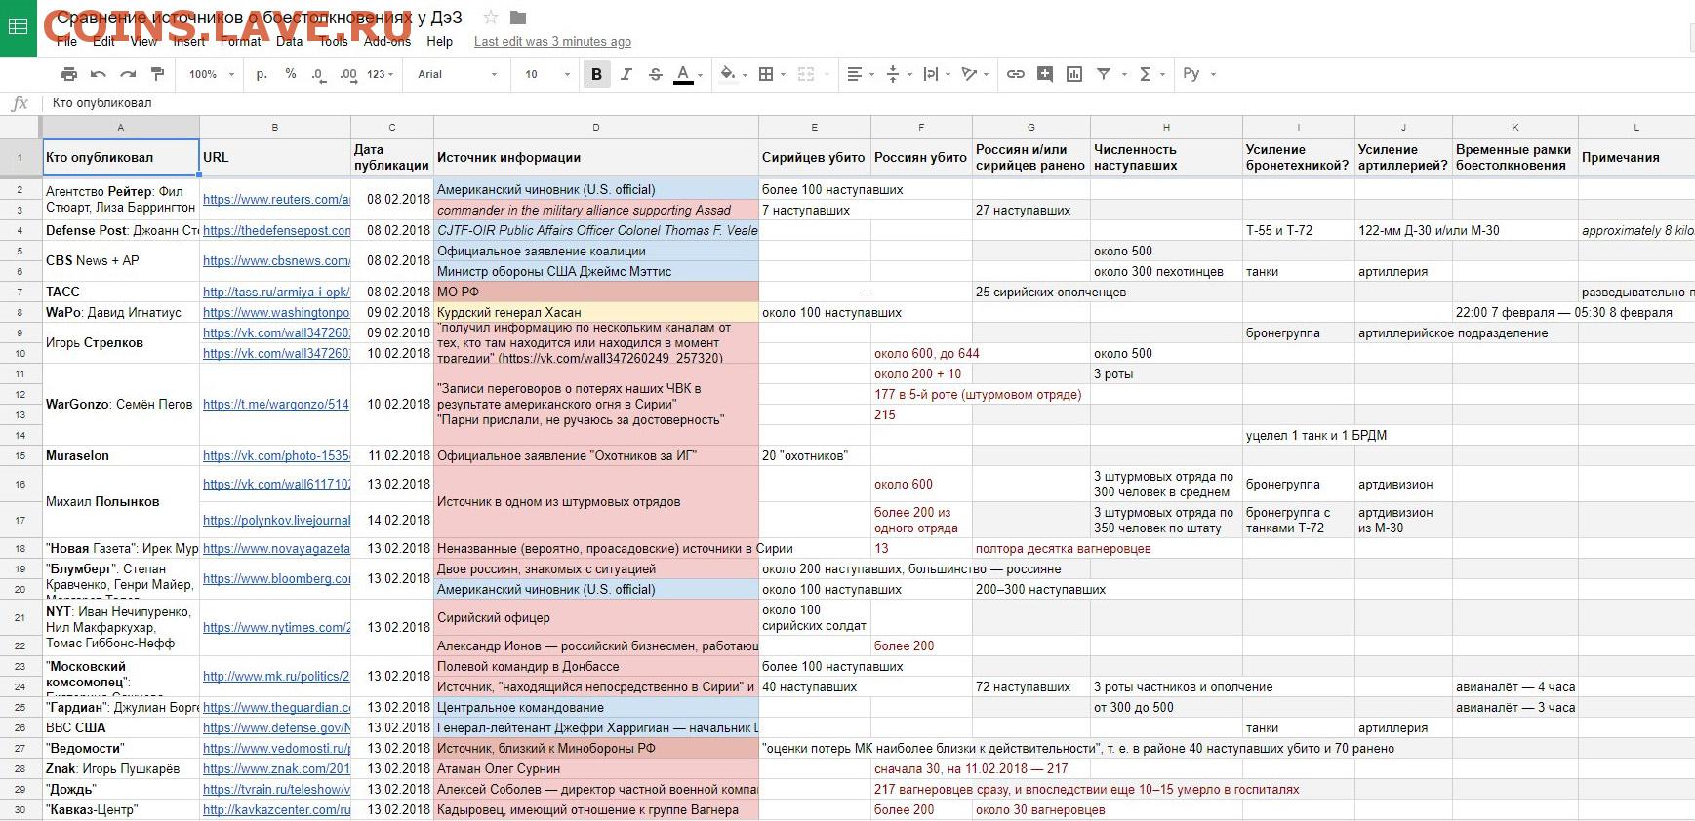This screenshot has width=1695, height=821.
Task: Activate the paint format tool
Action: (157, 74)
